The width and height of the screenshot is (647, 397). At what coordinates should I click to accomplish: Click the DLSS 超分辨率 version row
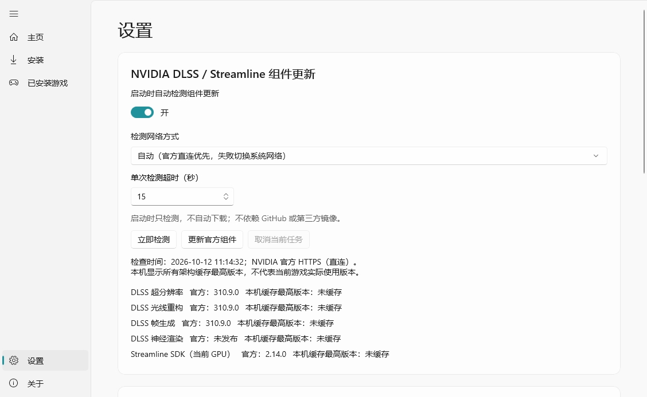236,292
